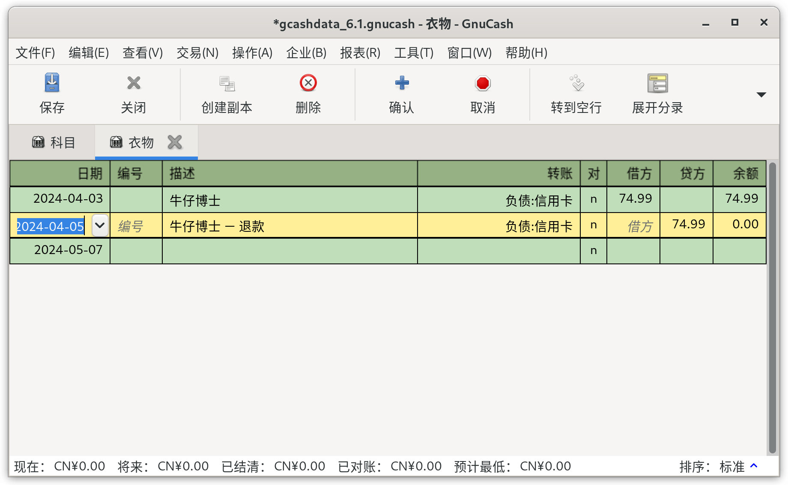Open the 文件(F) menu
Viewport: 788px width, 485px height.
[35, 53]
